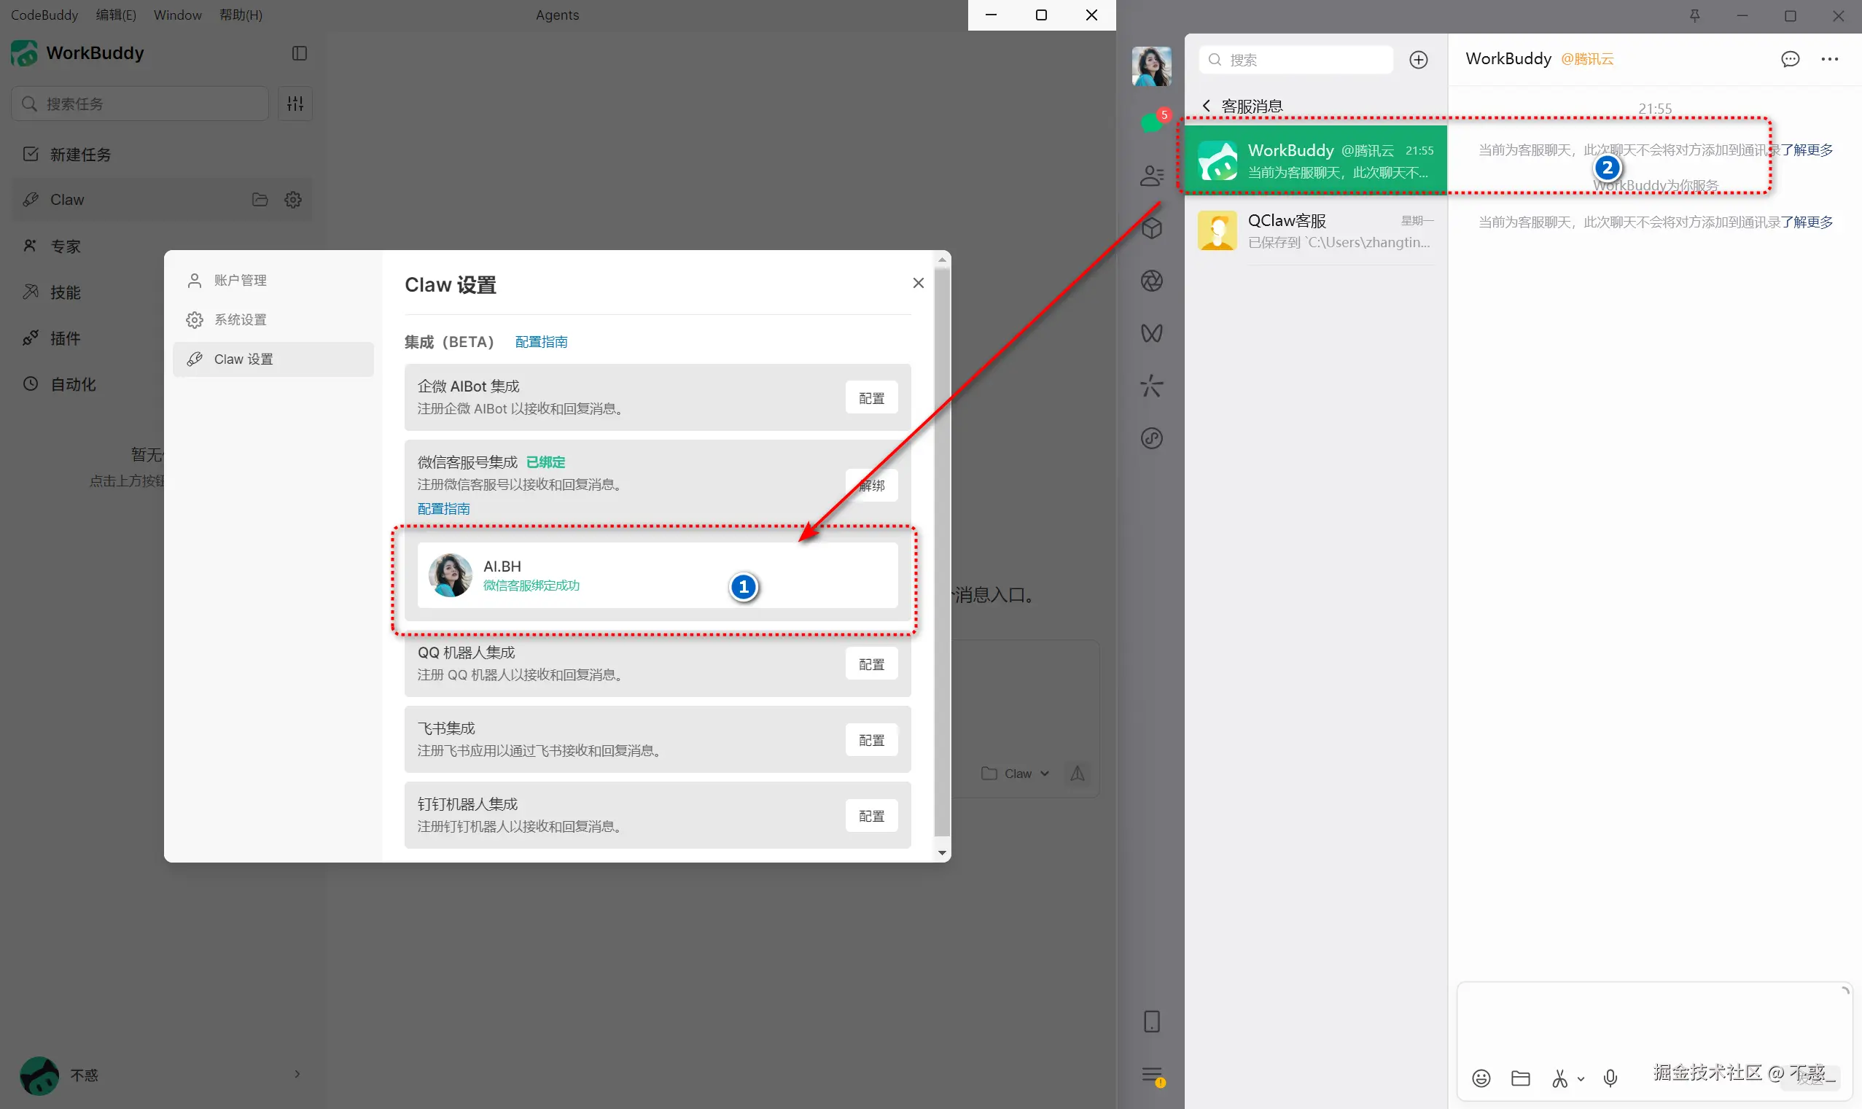Open Claw folder icon in sidebar
This screenshot has height=1109, width=1862.
pos(260,200)
